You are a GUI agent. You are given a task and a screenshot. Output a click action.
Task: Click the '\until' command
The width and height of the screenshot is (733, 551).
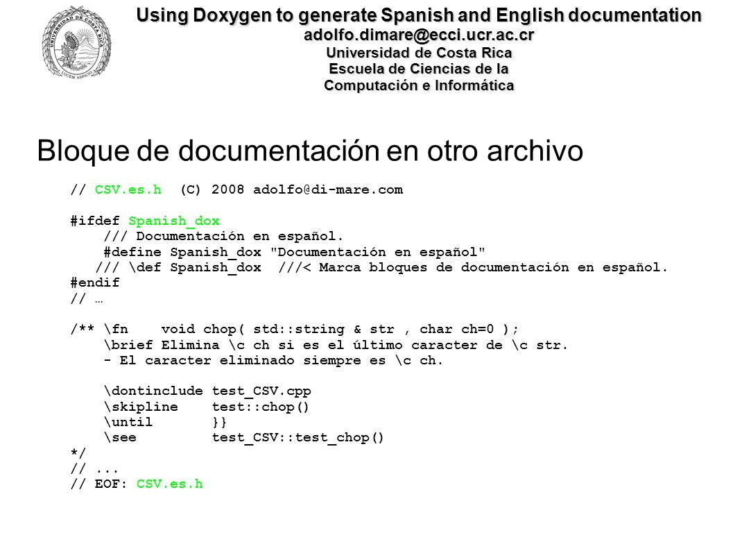tap(128, 423)
